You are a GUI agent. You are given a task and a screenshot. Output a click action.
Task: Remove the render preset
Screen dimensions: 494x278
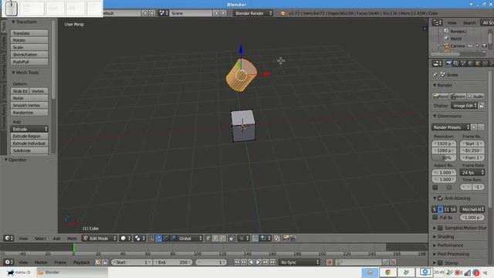click(481, 127)
